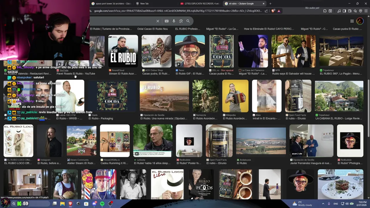Open LA CABANA EL RUBIO lodge image
370x208 pixels.
(x=339, y=96)
